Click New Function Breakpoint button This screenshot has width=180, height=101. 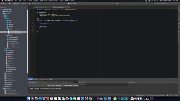(54, 85)
